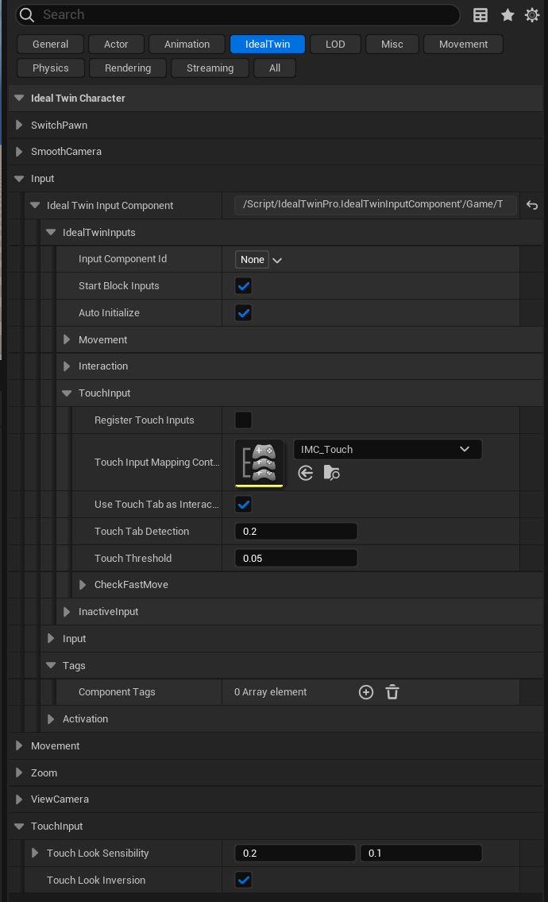This screenshot has height=902, width=548.
Task: Browse to IMC_Touch asset in Content Browser
Action: (332, 473)
